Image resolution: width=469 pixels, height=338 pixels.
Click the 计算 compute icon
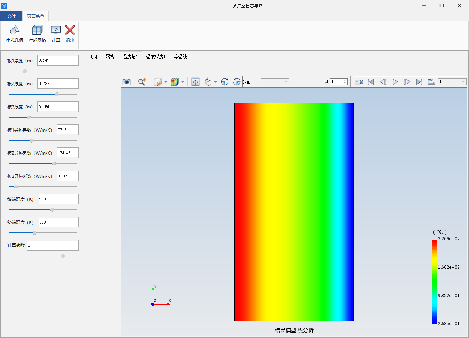tap(56, 30)
